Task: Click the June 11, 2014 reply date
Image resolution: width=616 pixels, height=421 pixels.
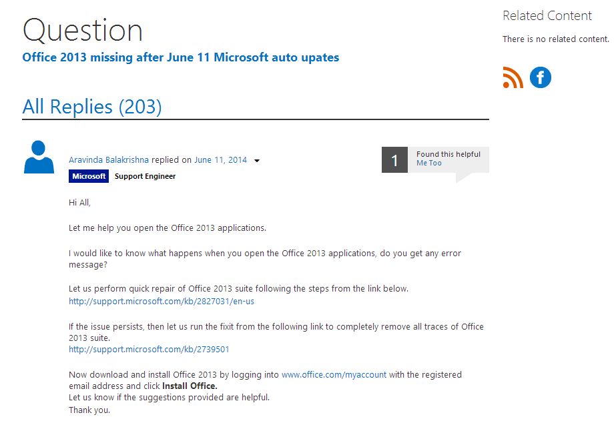Action: pyautogui.click(x=220, y=160)
